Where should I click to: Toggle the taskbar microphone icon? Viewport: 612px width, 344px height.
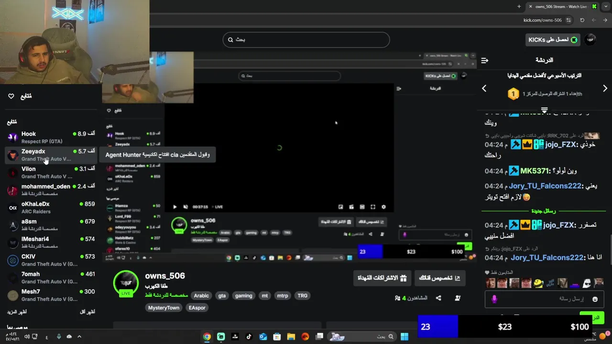(59, 337)
